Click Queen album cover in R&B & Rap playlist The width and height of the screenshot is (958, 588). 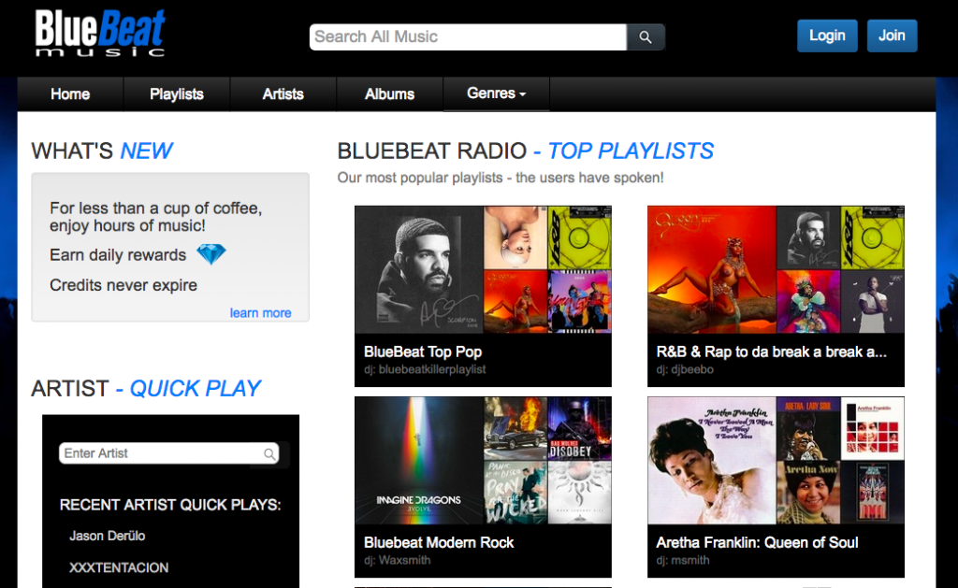[x=712, y=269]
